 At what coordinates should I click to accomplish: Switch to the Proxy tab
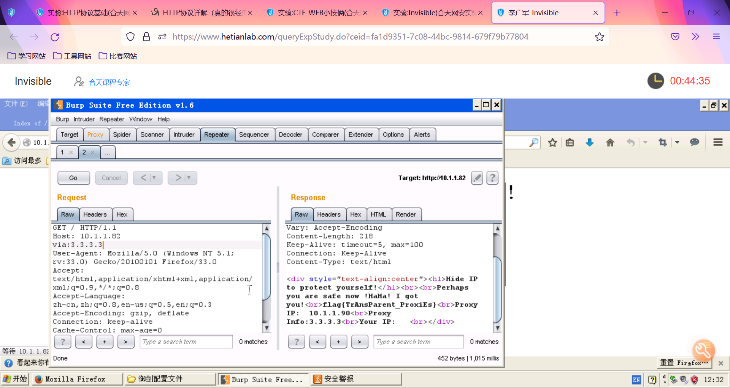point(95,135)
